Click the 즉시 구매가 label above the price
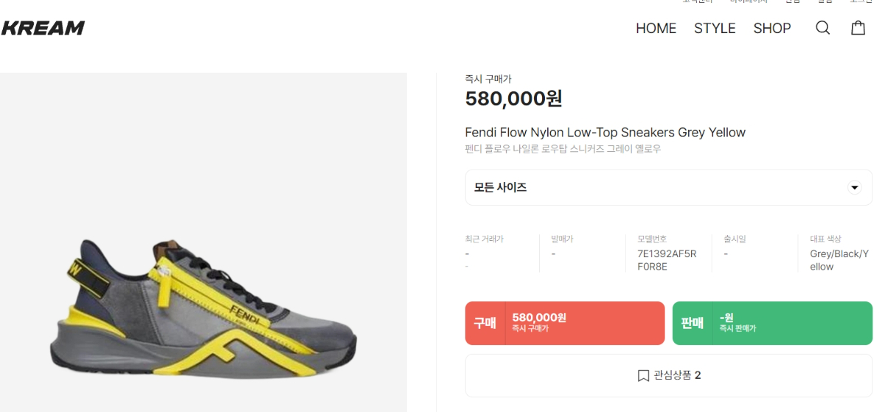Screen dimensions: 885x412 (x=487, y=79)
